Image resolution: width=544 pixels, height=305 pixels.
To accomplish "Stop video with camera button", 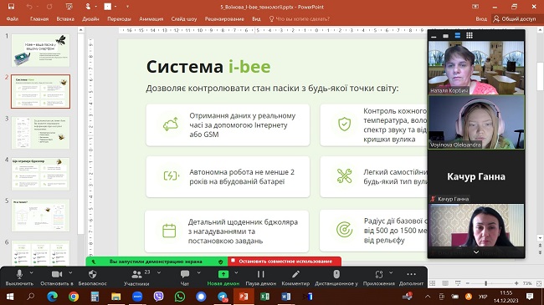I will [x=57, y=278].
